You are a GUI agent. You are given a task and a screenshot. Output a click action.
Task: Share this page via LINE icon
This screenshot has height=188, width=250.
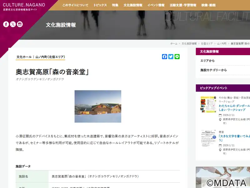[x=177, y=57]
